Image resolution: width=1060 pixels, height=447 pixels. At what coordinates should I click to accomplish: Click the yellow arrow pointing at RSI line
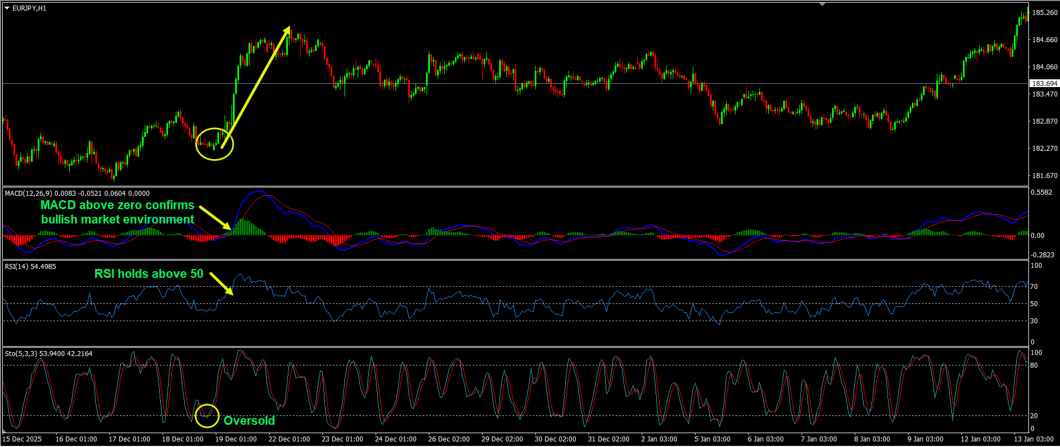pyautogui.click(x=221, y=283)
